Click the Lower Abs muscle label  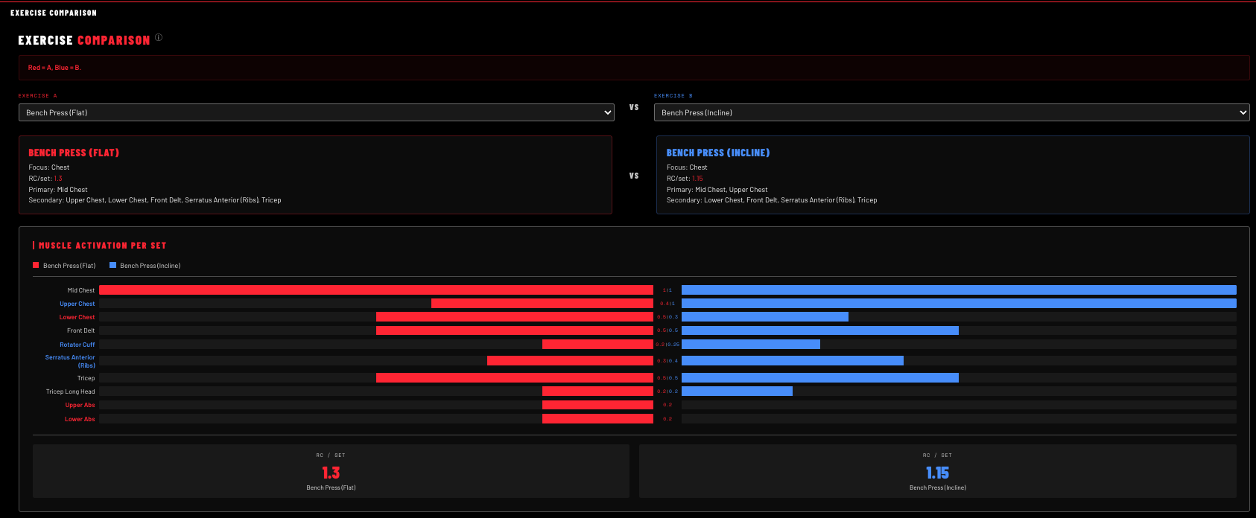click(80, 419)
